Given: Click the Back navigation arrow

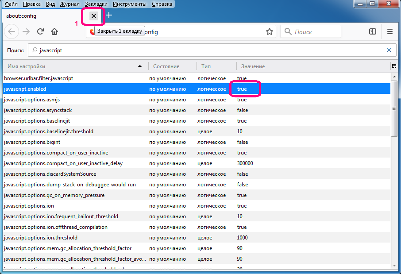Looking at the screenshot, I should click(x=12, y=31).
